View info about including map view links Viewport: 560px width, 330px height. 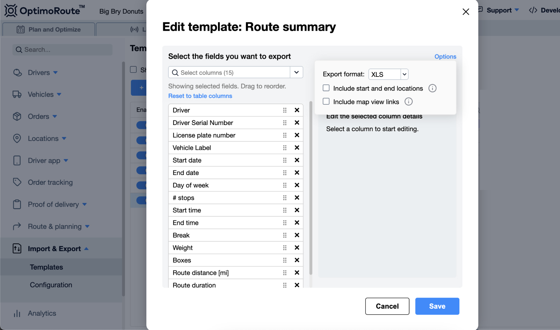coord(408,101)
